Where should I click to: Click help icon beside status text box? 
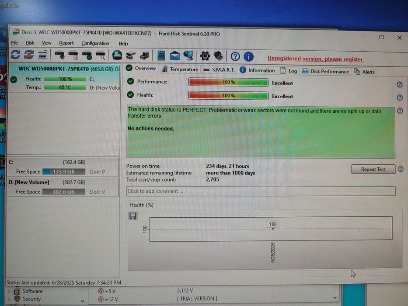(400, 111)
